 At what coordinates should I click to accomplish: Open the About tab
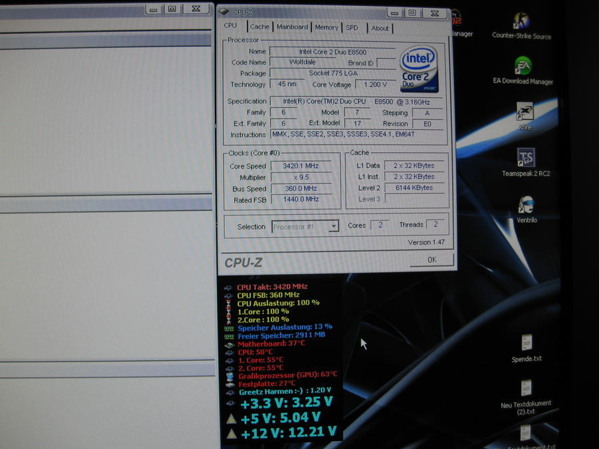pos(380,28)
